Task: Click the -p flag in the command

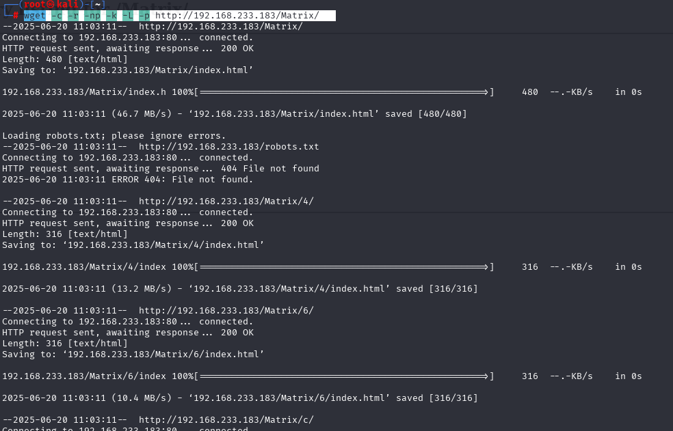Action: pos(144,16)
